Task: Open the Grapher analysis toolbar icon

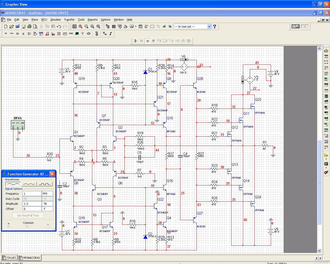Action: (x=132, y=27)
